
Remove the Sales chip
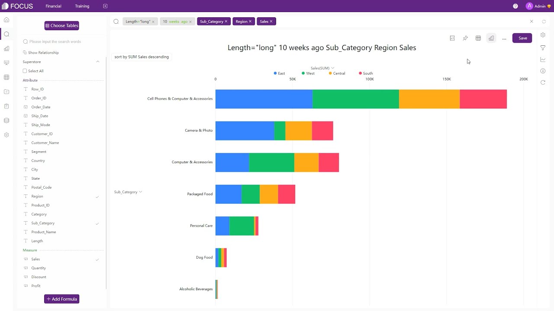[271, 22]
